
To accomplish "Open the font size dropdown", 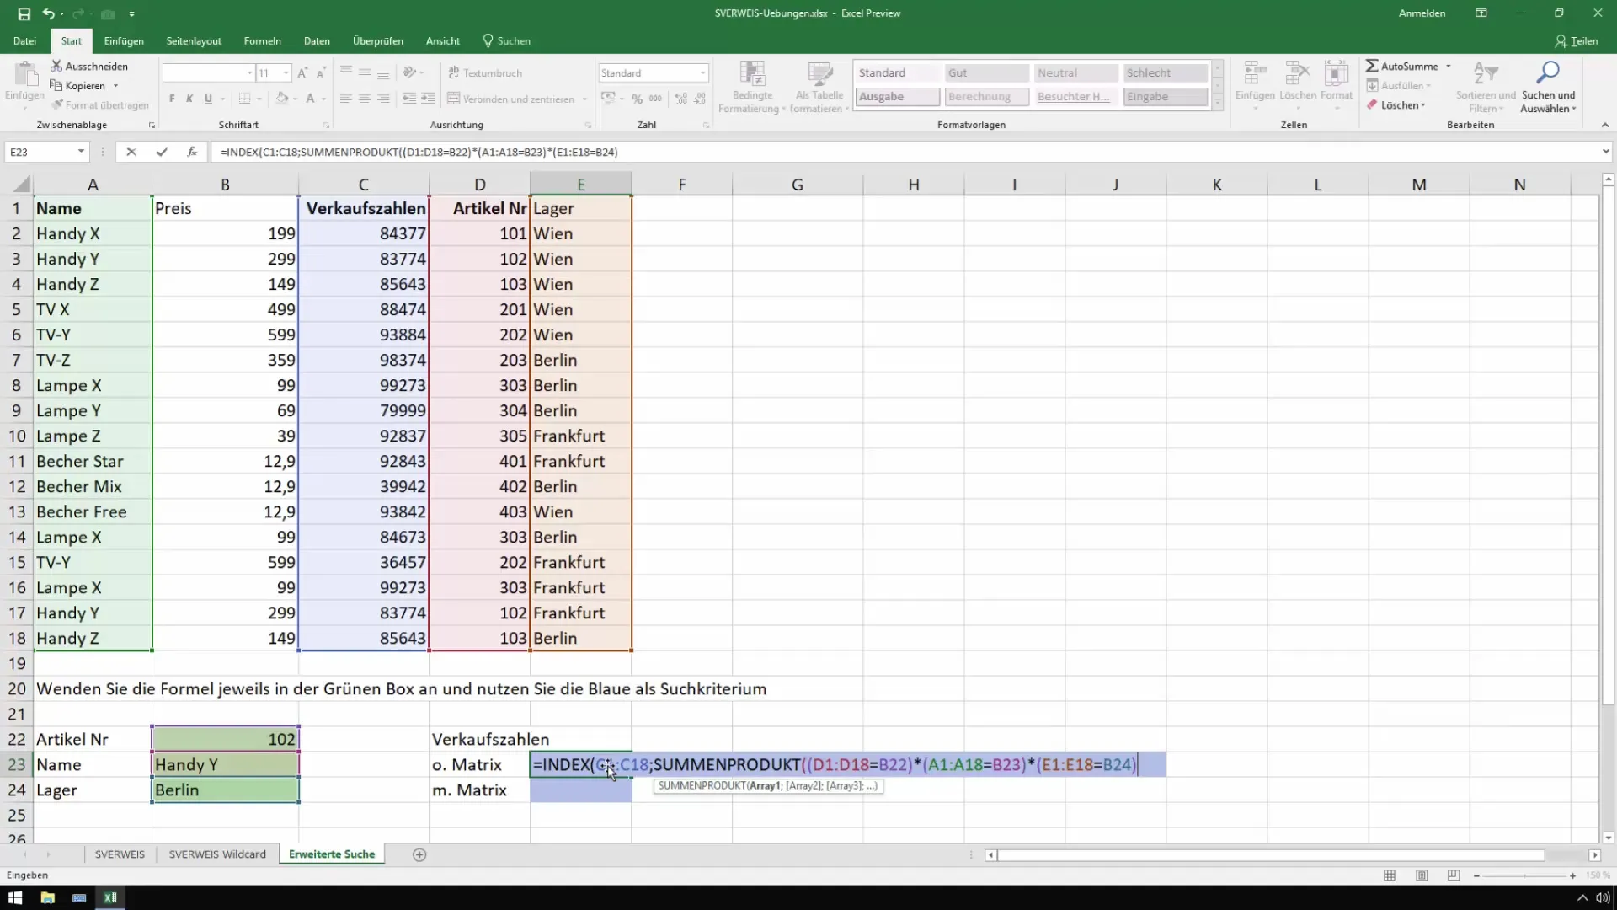I will point(286,73).
